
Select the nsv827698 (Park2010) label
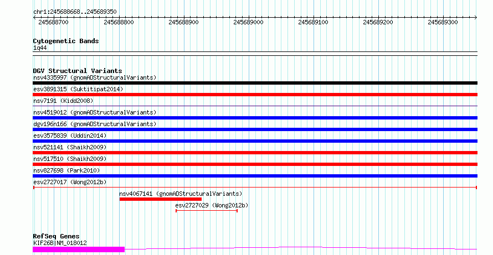tap(66, 170)
